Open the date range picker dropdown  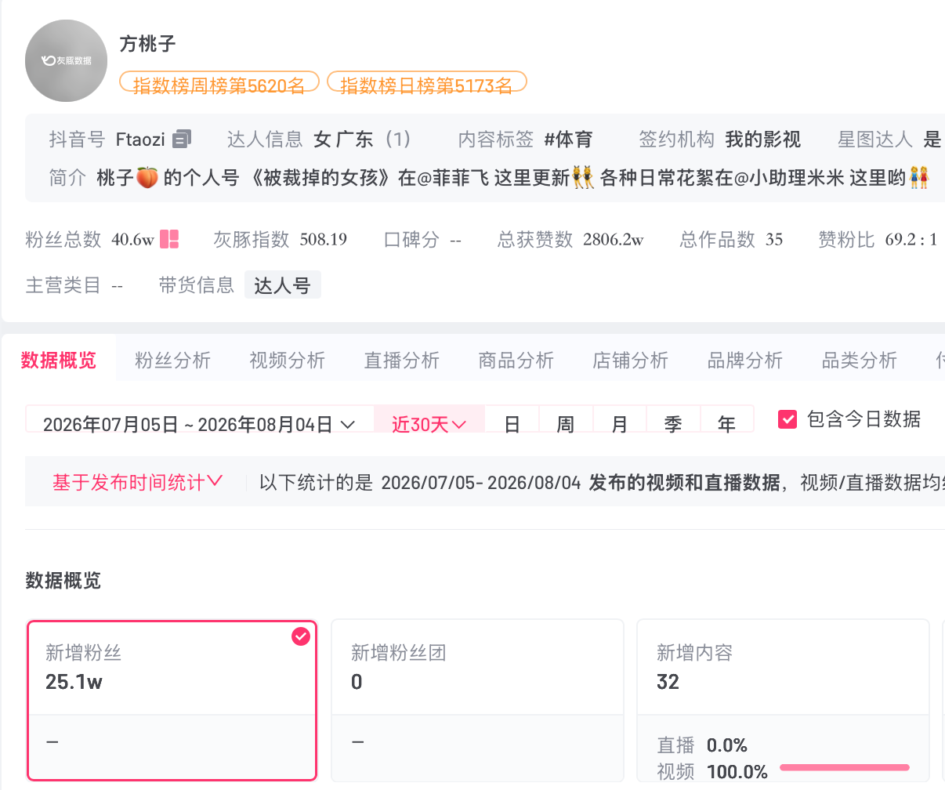click(x=200, y=424)
